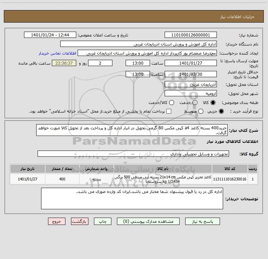The height and width of the screenshot is (259, 268).
Task: Click the 13:00 time field beside 1401/03/30
Action: coord(138,74)
